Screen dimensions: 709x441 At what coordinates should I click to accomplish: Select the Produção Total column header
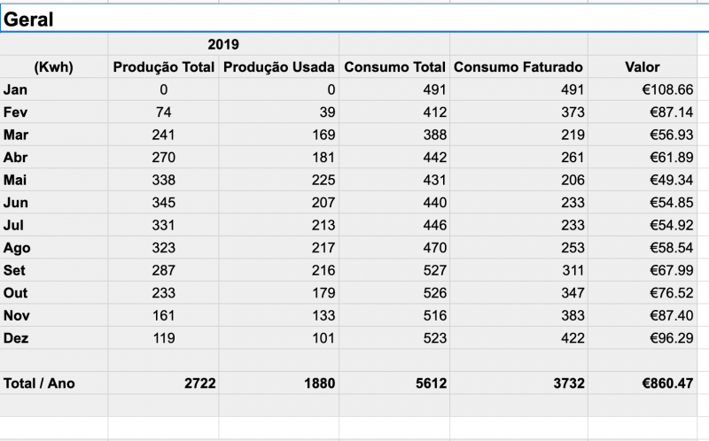tap(163, 67)
